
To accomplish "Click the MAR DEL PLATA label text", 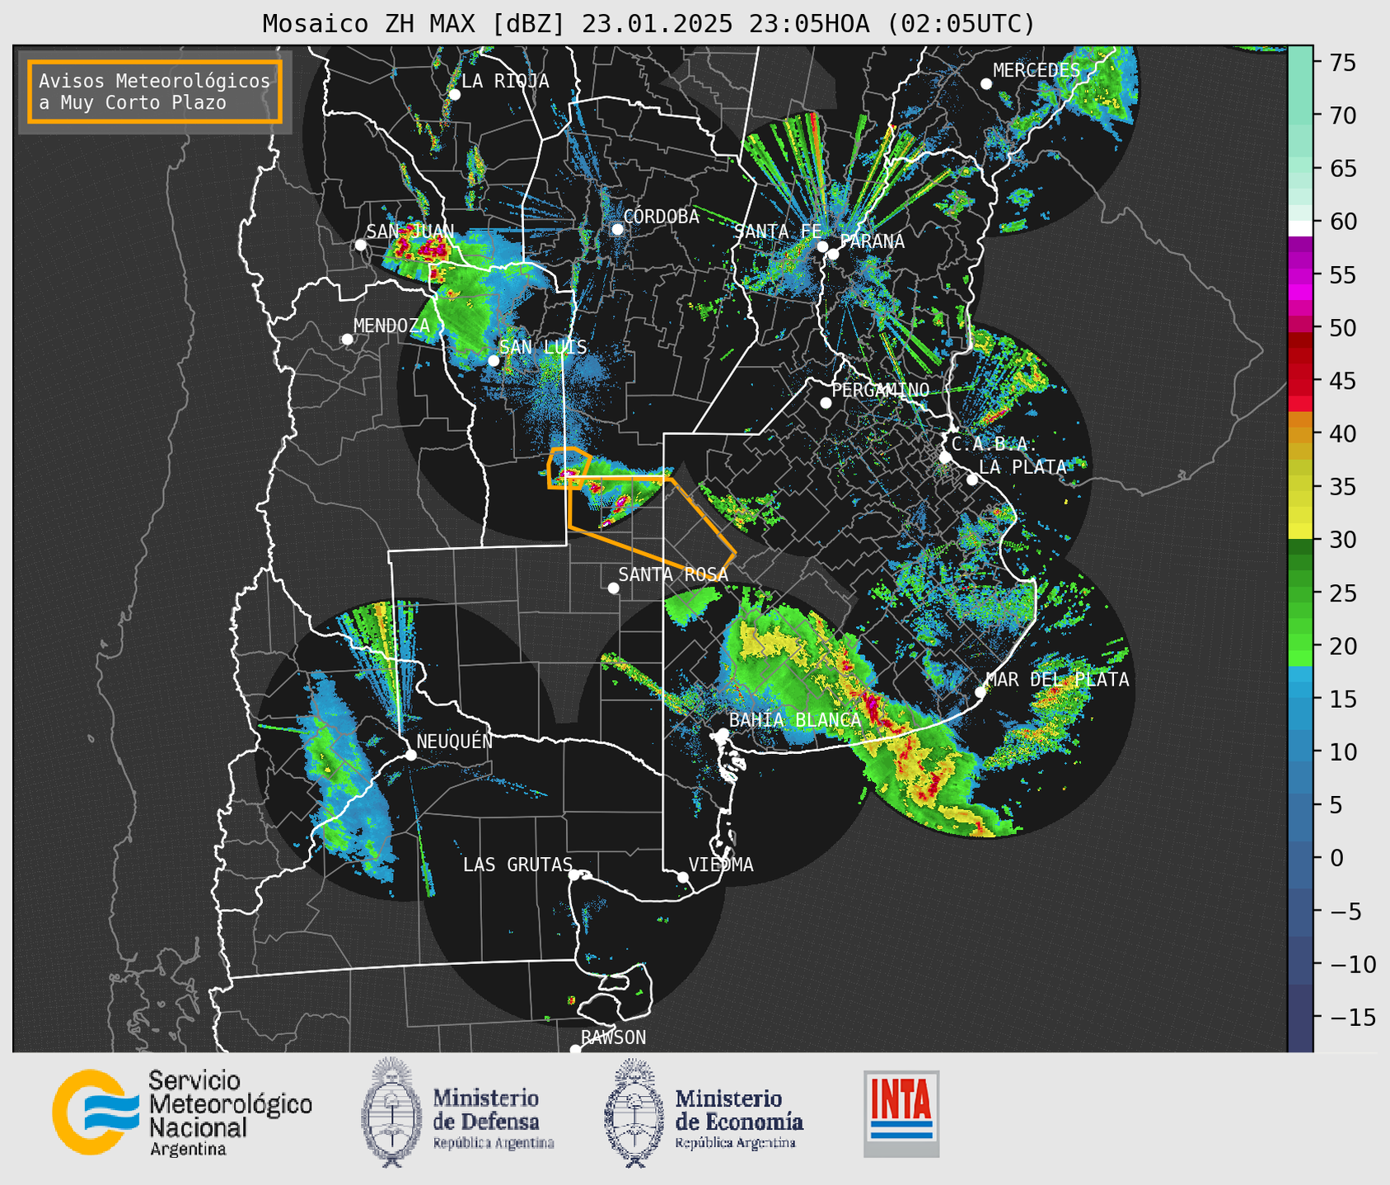I will tap(1057, 680).
